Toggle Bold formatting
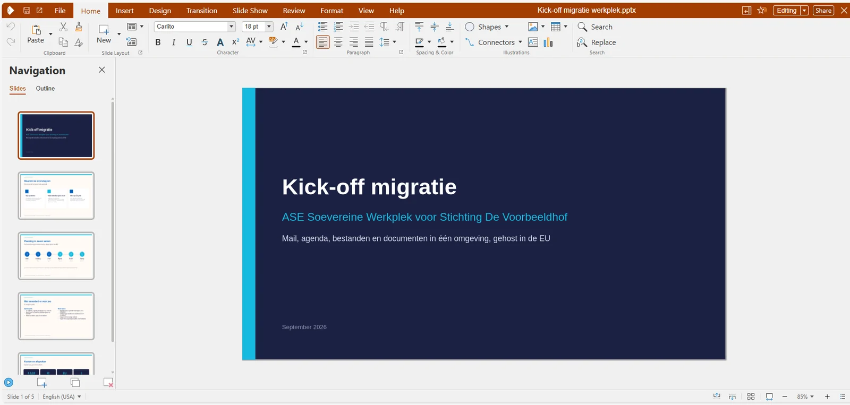The height and width of the screenshot is (405, 850). click(158, 42)
